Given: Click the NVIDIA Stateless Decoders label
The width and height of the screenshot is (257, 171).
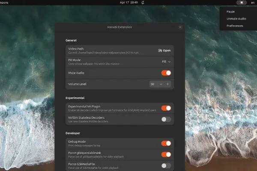Looking at the screenshot, I should click(x=86, y=118).
